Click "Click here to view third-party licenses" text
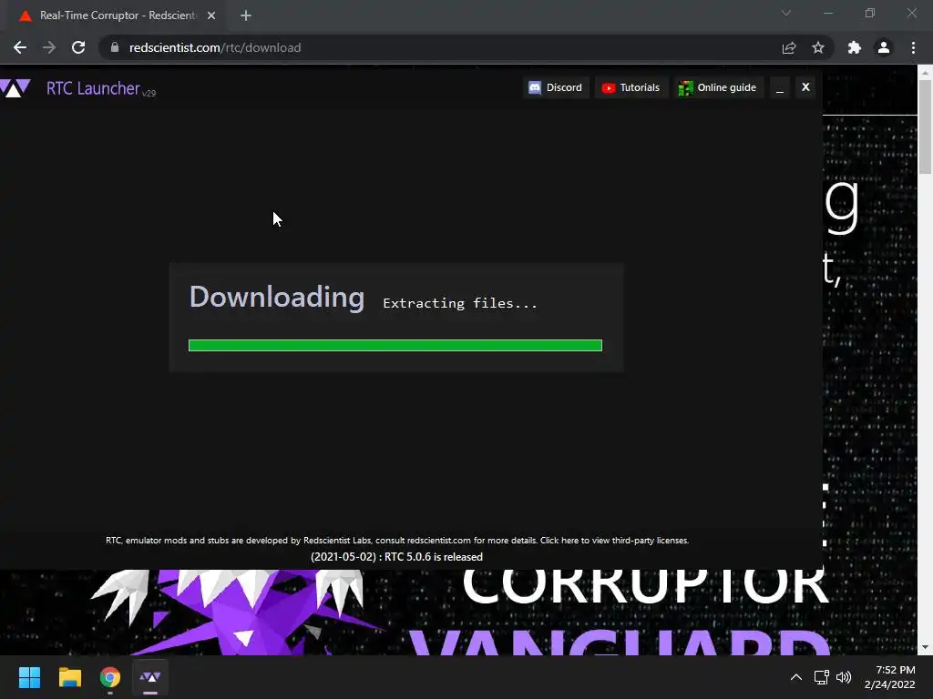This screenshot has height=699, width=933. coord(615,541)
